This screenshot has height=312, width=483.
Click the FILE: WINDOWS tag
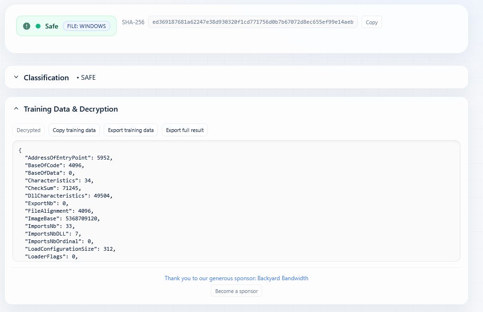[87, 26]
